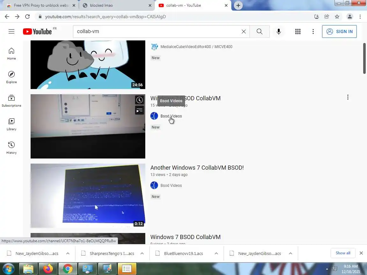This screenshot has height=275, width=367.
Task: Open the YouTube guide hamburger menu
Action: tap(11, 31)
